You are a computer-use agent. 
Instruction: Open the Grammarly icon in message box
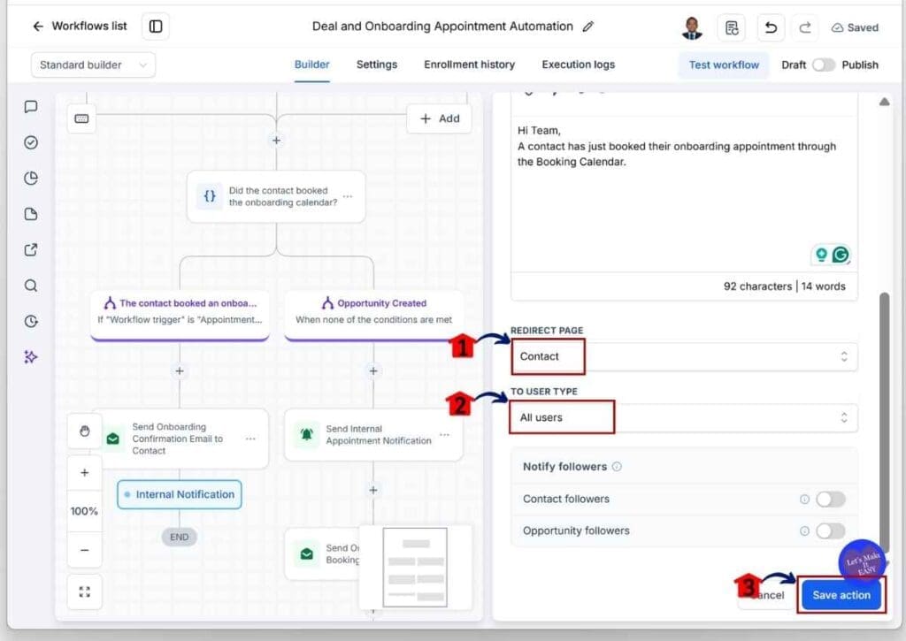[841, 254]
